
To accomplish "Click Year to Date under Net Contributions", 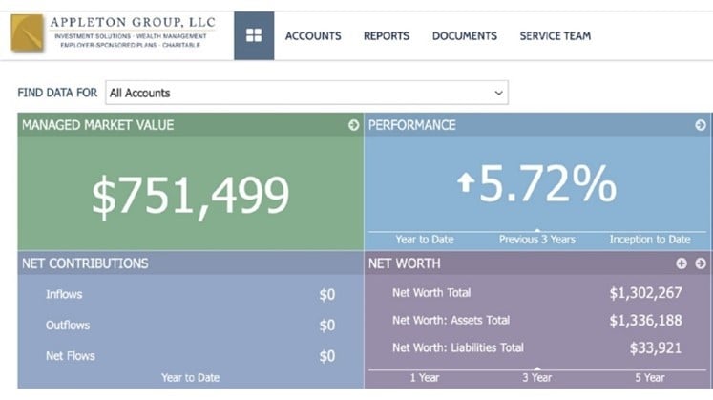I will pos(190,377).
